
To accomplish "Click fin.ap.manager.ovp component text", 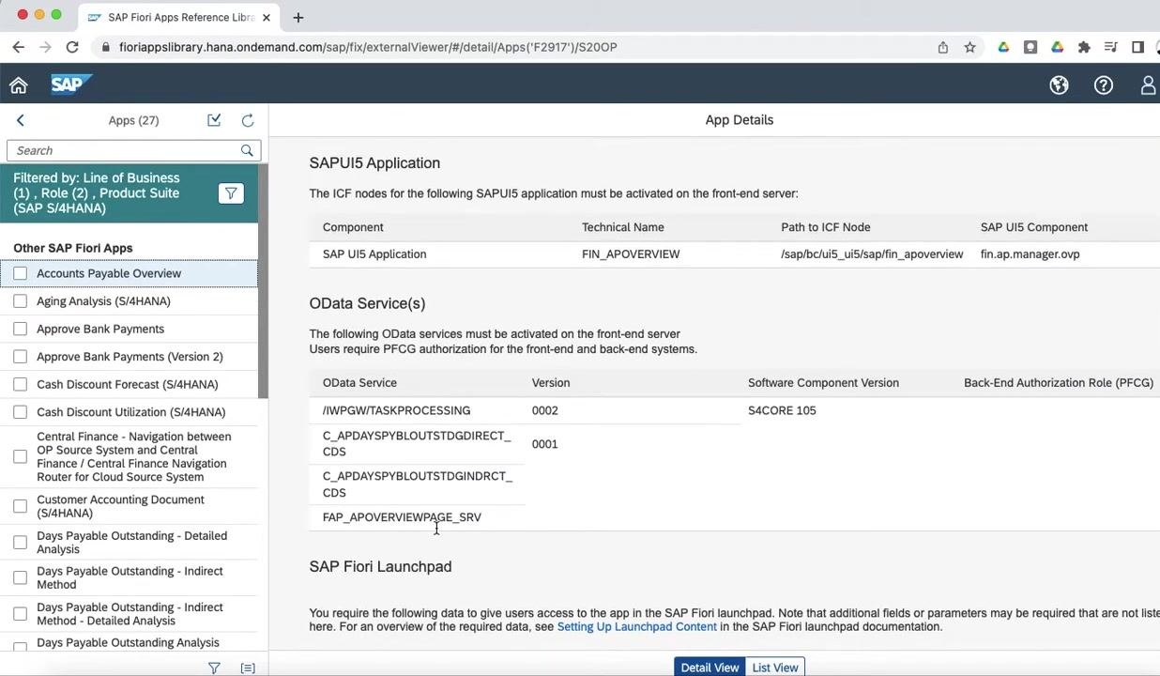I will (x=1030, y=254).
